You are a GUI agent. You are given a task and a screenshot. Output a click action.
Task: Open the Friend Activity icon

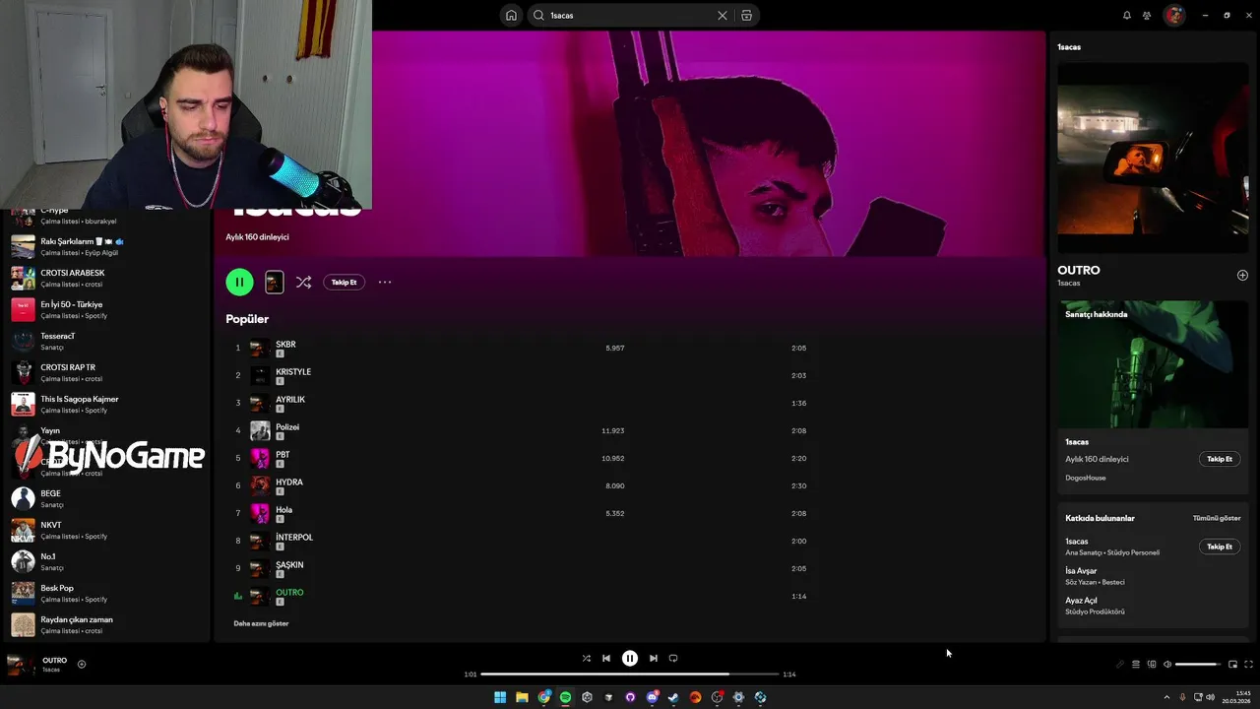click(x=1147, y=16)
